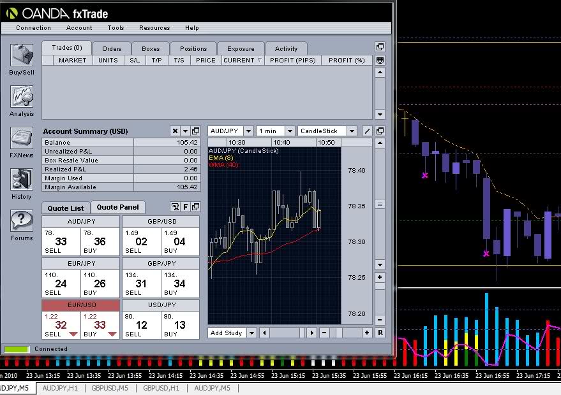Switch to the Quote List tab

coord(66,208)
